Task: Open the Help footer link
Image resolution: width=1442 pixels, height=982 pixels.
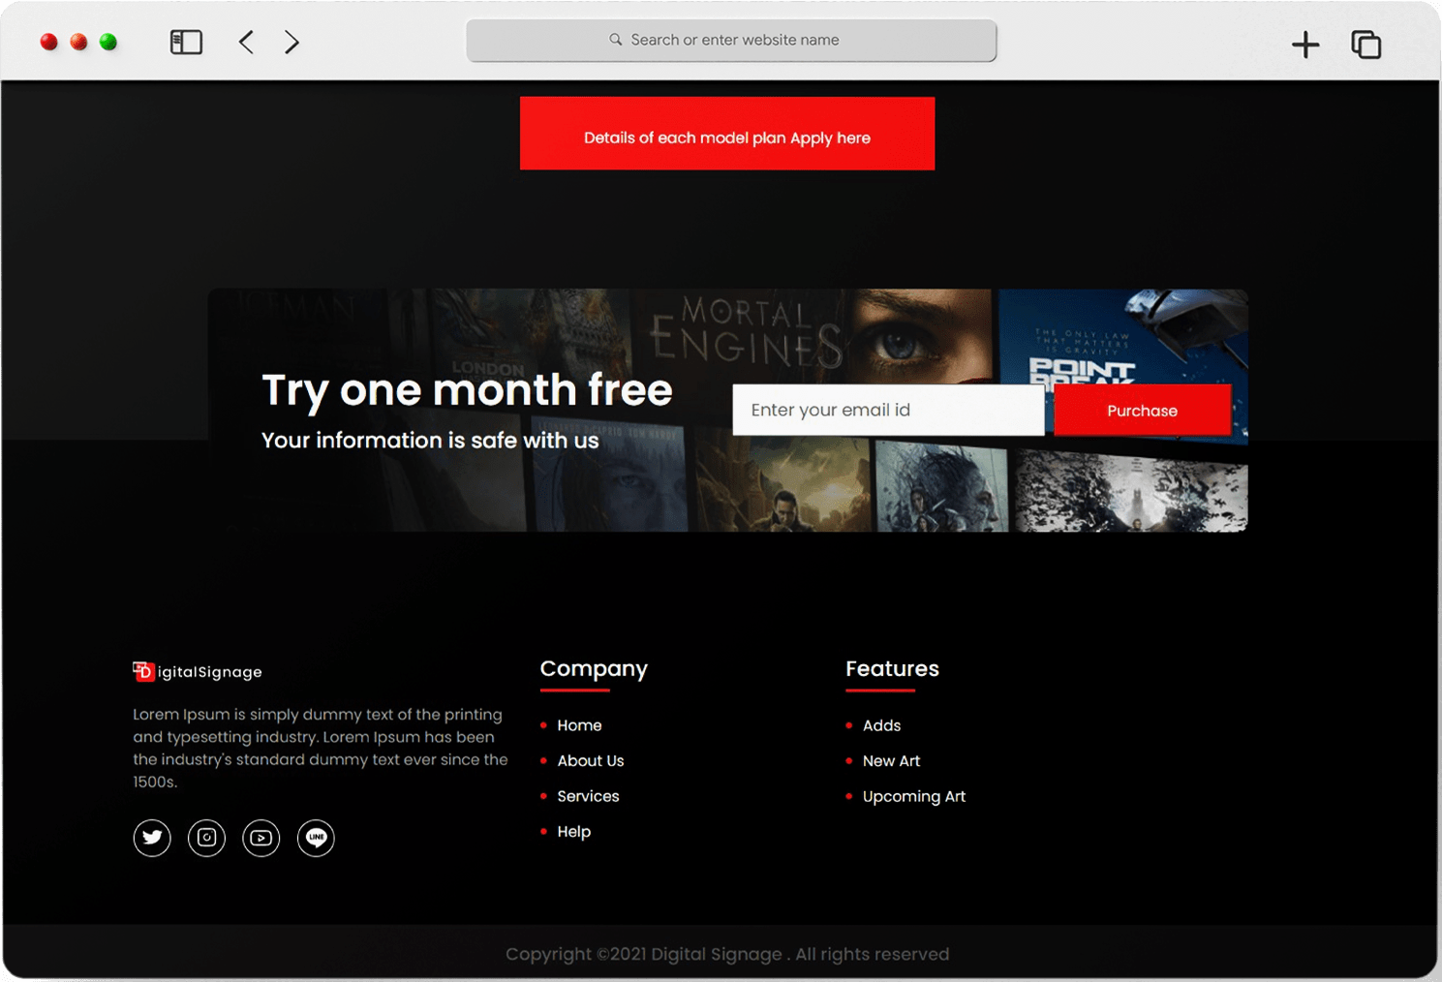Action: click(573, 832)
